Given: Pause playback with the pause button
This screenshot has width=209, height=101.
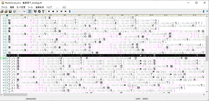Looking at the screenshot, I should (x=57, y=12).
